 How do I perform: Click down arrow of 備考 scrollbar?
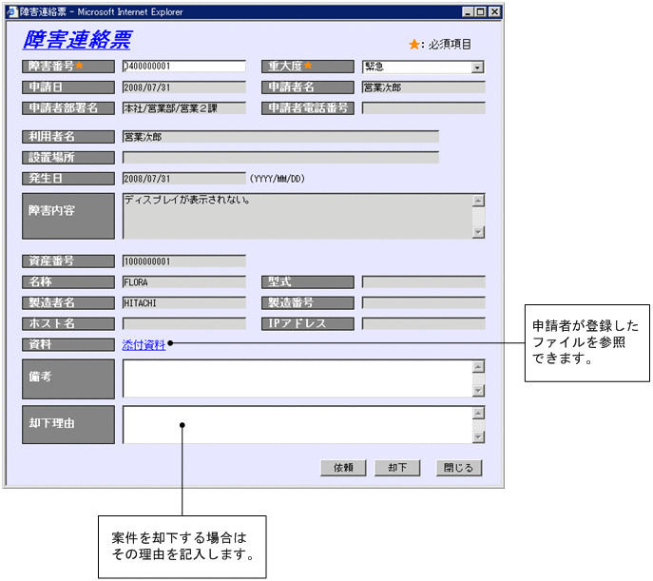click(478, 391)
